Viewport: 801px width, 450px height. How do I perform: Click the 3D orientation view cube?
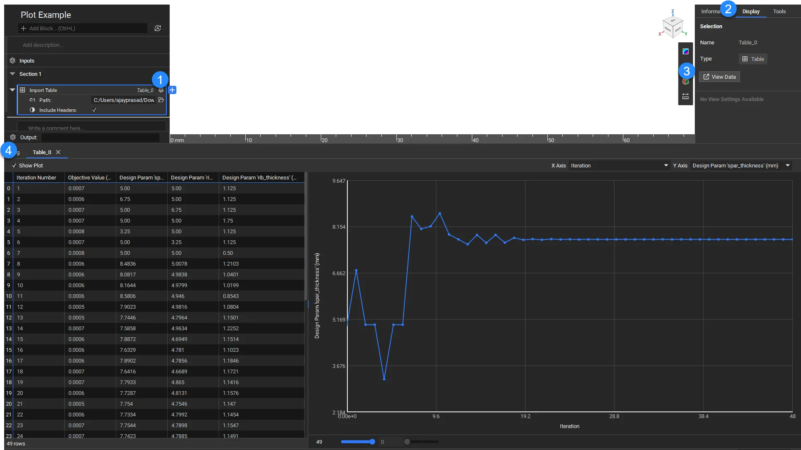(673, 26)
